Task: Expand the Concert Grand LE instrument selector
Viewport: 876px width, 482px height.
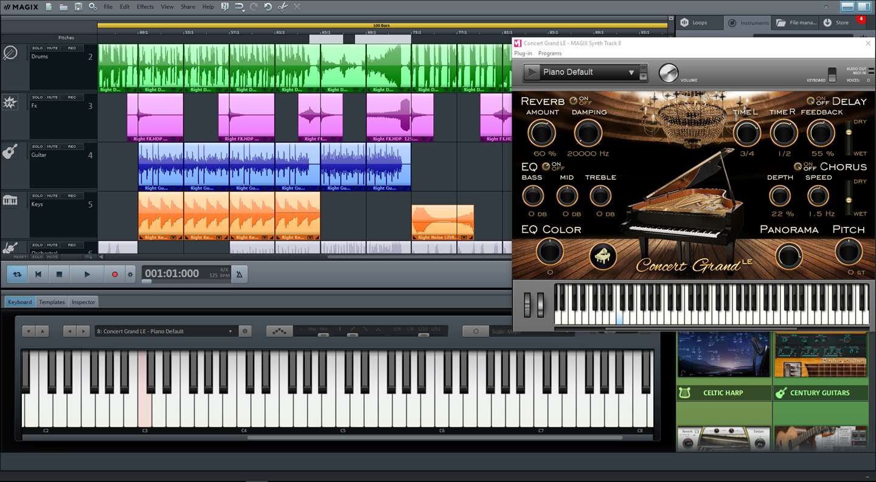Action: 231,331
